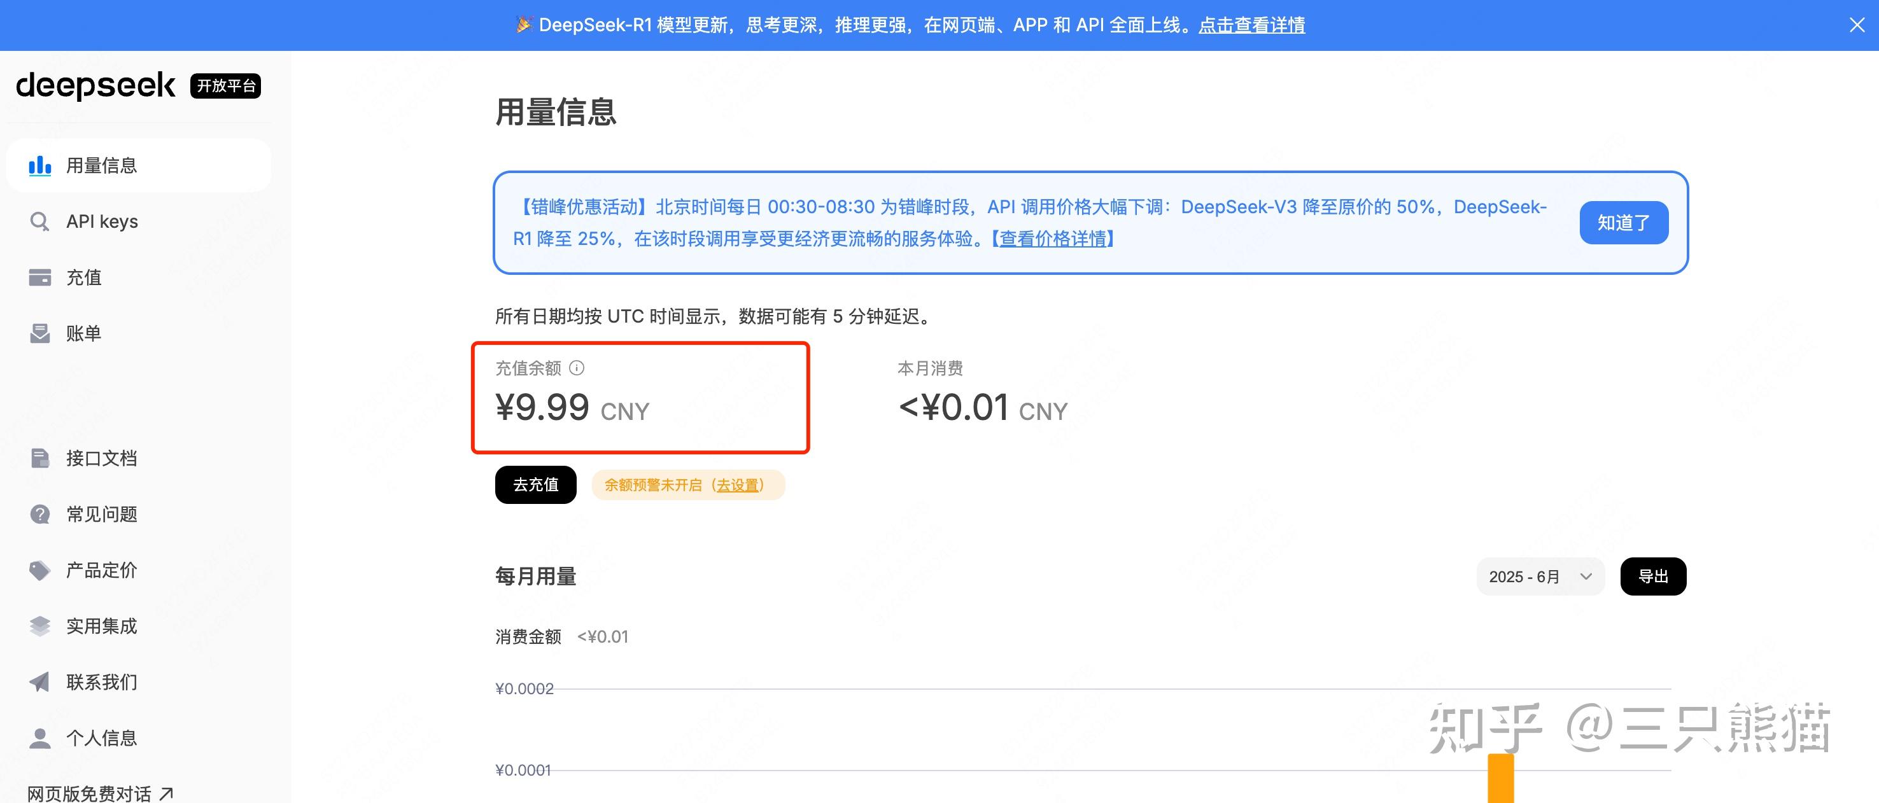This screenshot has height=803, width=1879.
Task: Open the 接口文档 API documentation
Action: (101, 458)
